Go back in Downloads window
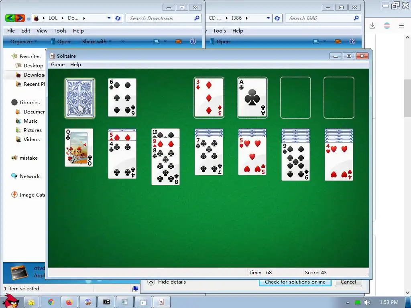This screenshot has width=411, height=308. tap(10, 18)
